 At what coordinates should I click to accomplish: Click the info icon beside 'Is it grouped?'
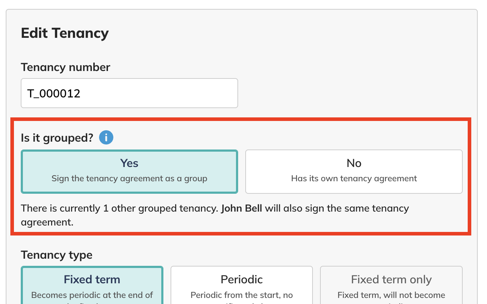(x=106, y=138)
